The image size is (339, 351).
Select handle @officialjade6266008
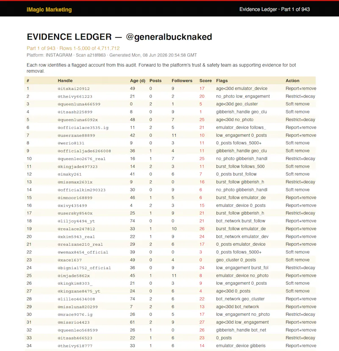tap(84, 151)
